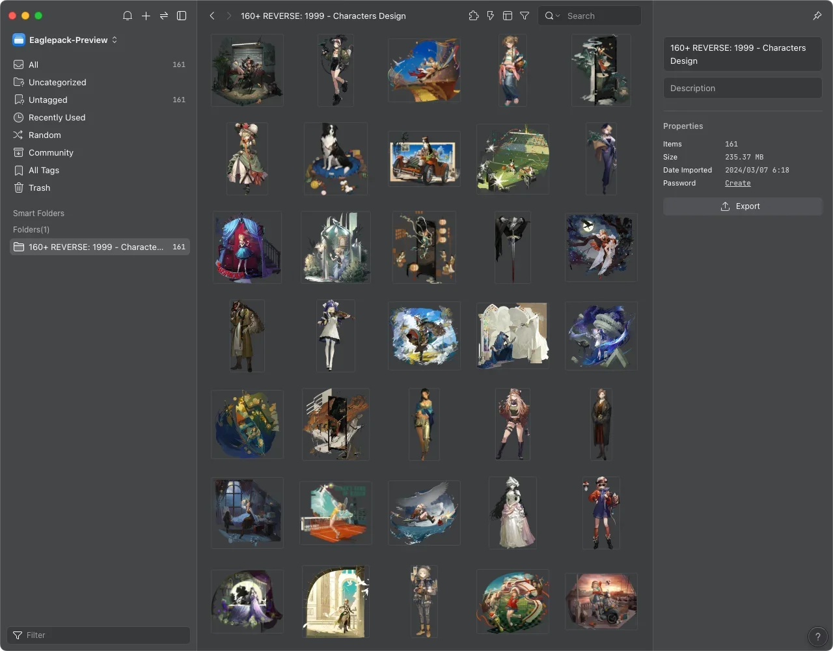Open Trash in the sidebar
The width and height of the screenshot is (833, 651).
click(x=100, y=187)
